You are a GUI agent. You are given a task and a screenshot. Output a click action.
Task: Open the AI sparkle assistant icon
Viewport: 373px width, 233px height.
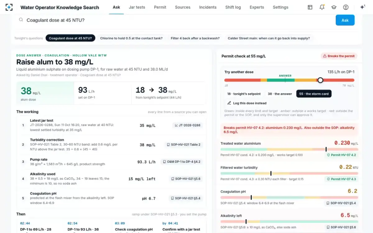coord(362,7)
